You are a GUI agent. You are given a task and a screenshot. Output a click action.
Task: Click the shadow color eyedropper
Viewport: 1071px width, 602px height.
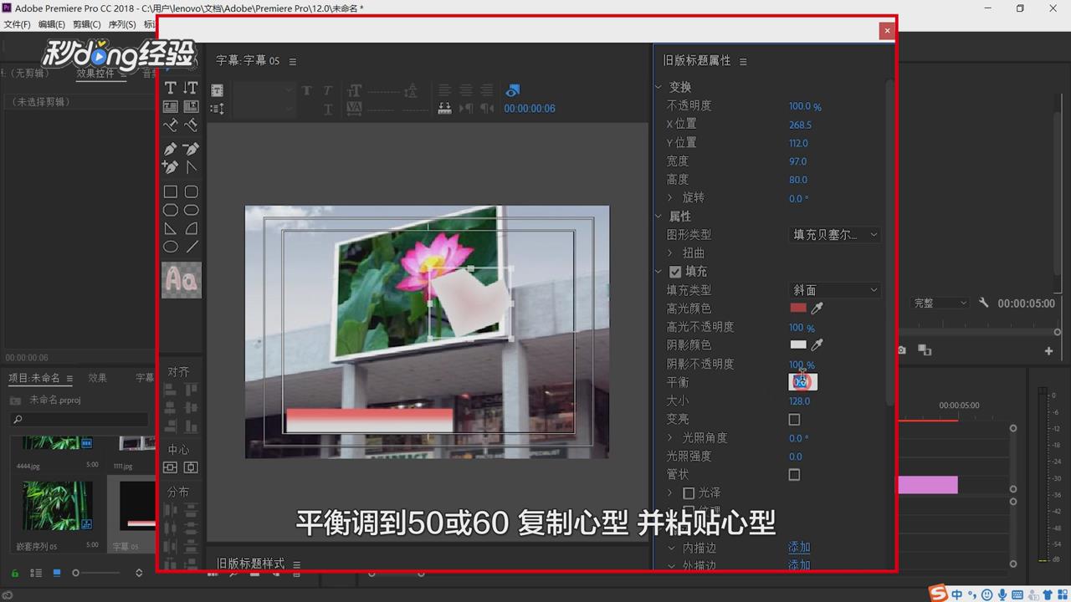(x=817, y=344)
